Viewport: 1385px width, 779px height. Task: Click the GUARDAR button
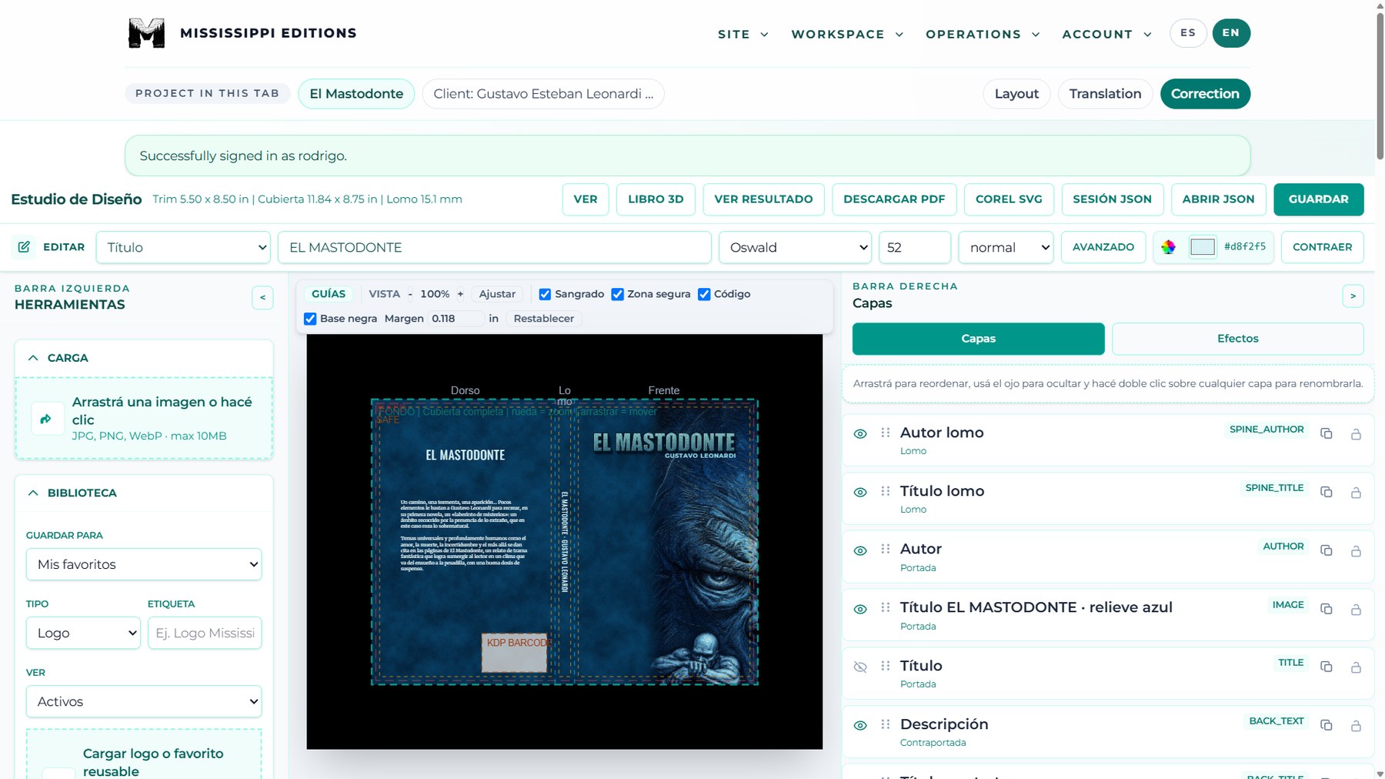(1318, 199)
